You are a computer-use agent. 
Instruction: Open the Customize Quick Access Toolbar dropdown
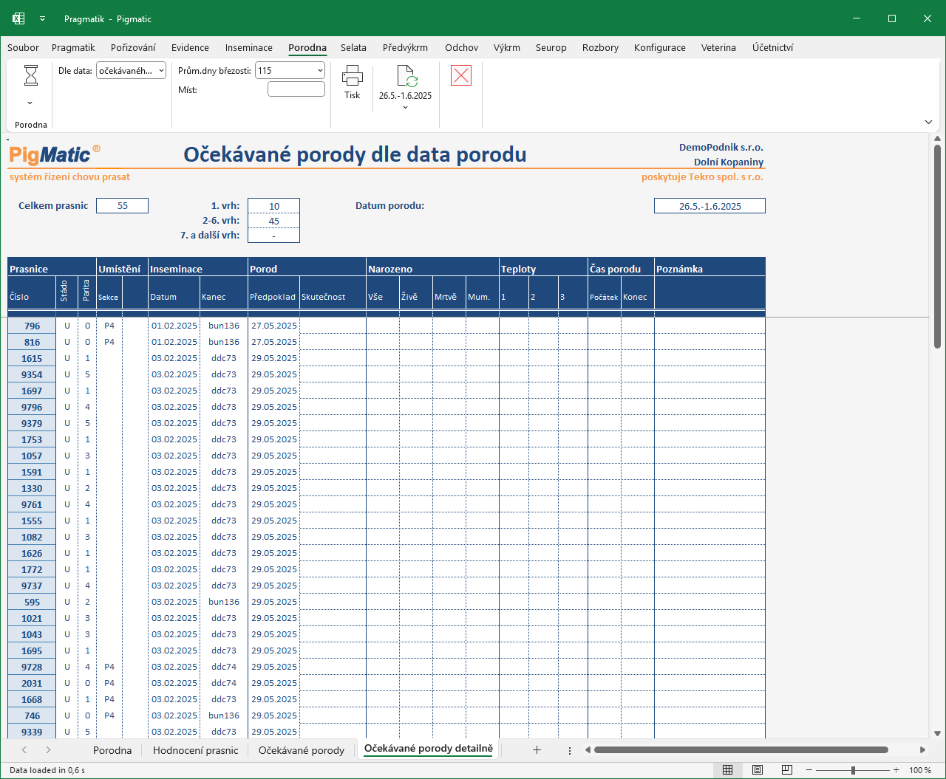pyautogui.click(x=42, y=18)
